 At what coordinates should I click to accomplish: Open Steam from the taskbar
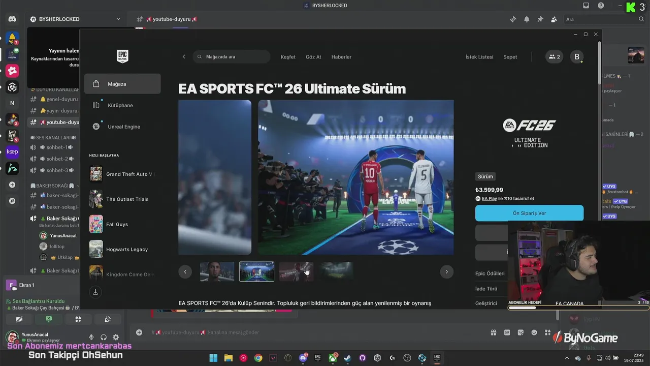347,358
